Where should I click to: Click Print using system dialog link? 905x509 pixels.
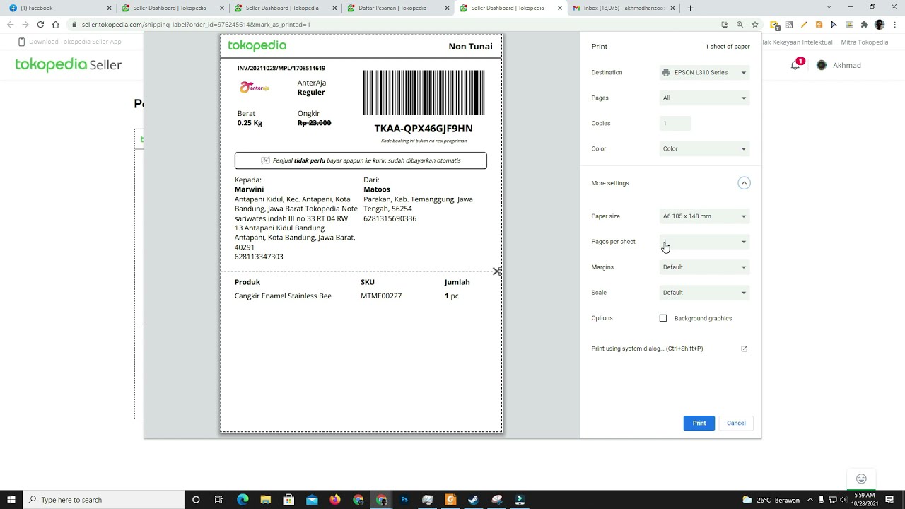[x=647, y=349]
